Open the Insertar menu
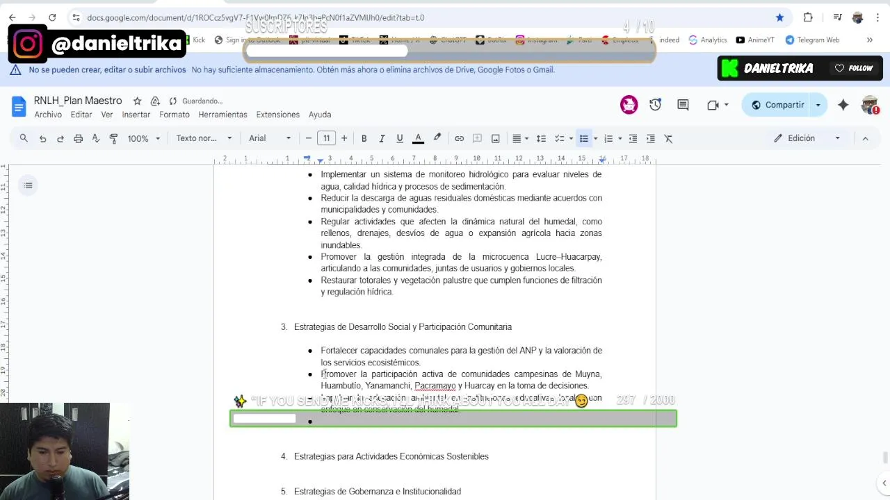Image resolution: width=890 pixels, height=500 pixels. [136, 115]
